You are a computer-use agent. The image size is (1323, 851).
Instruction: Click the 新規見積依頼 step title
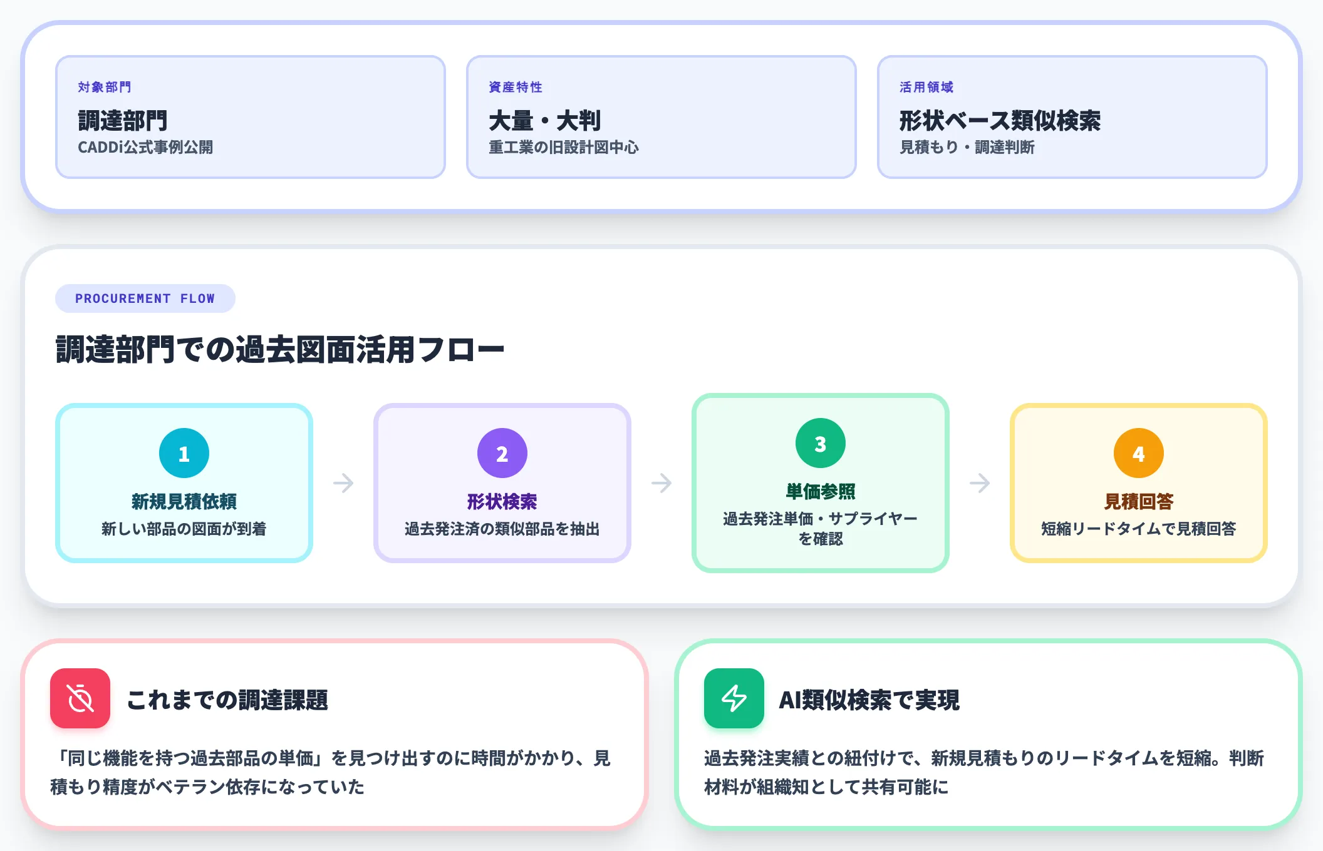click(x=184, y=501)
